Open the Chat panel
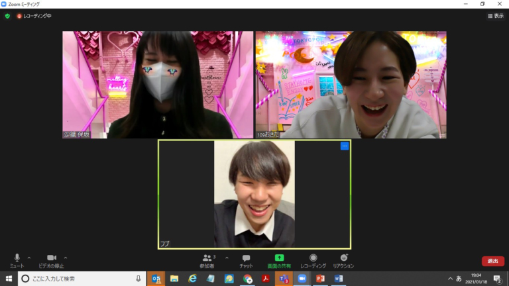The width and height of the screenshot is (509, 286). click(x=246, y=258)
